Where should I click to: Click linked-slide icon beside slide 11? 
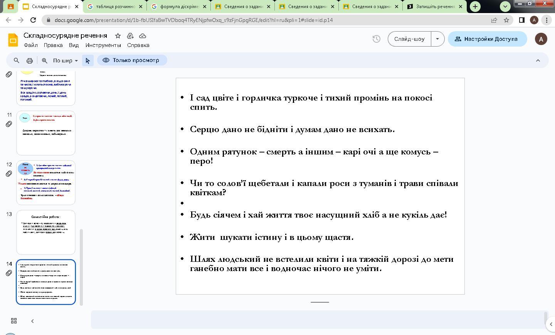(9, 124)
